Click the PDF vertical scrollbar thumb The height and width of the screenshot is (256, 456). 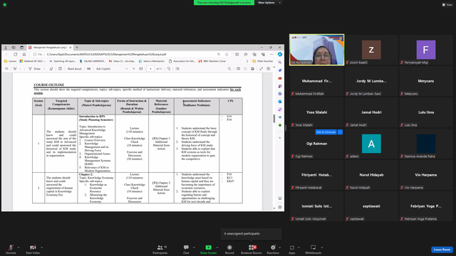pos(274,119)
